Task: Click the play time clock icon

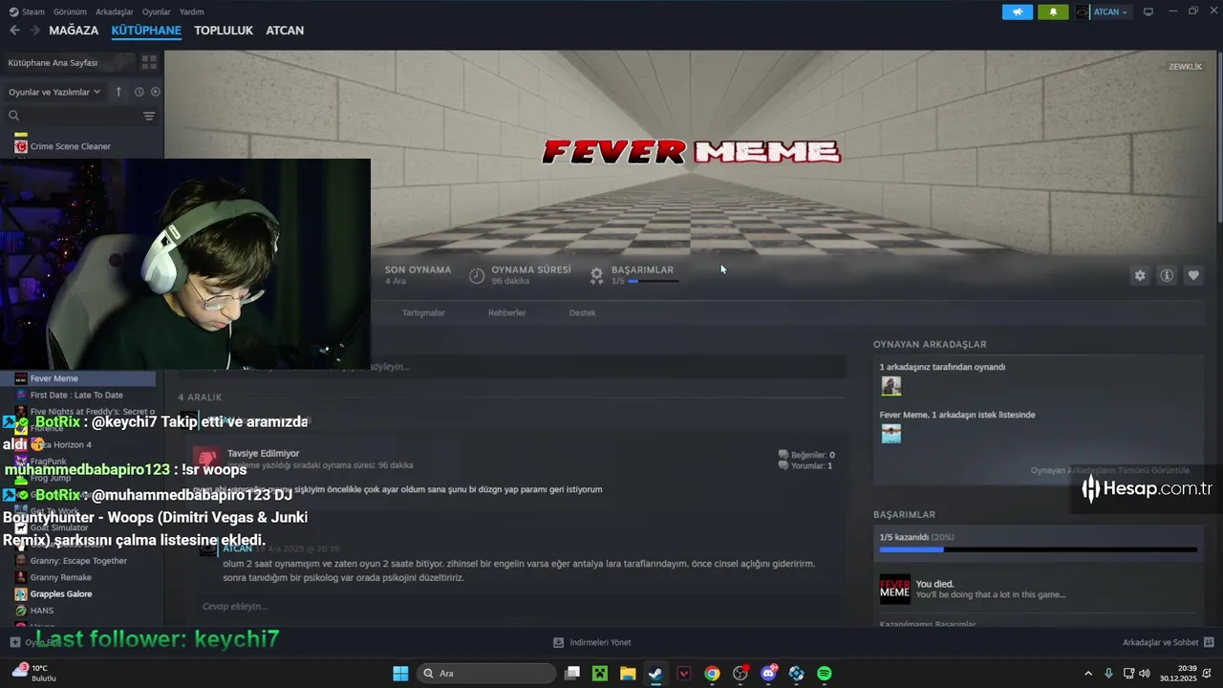Action: point(477,275)
